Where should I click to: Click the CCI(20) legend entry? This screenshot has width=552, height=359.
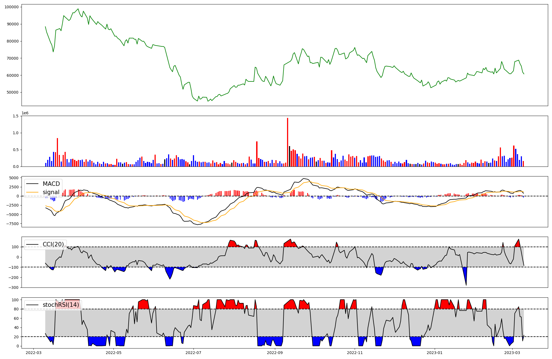(53, 244)
